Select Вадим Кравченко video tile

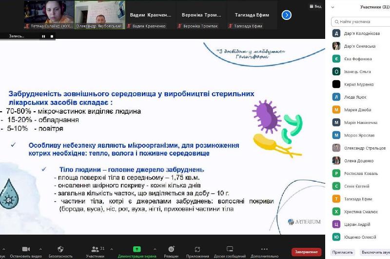click(x=151, y=15)
